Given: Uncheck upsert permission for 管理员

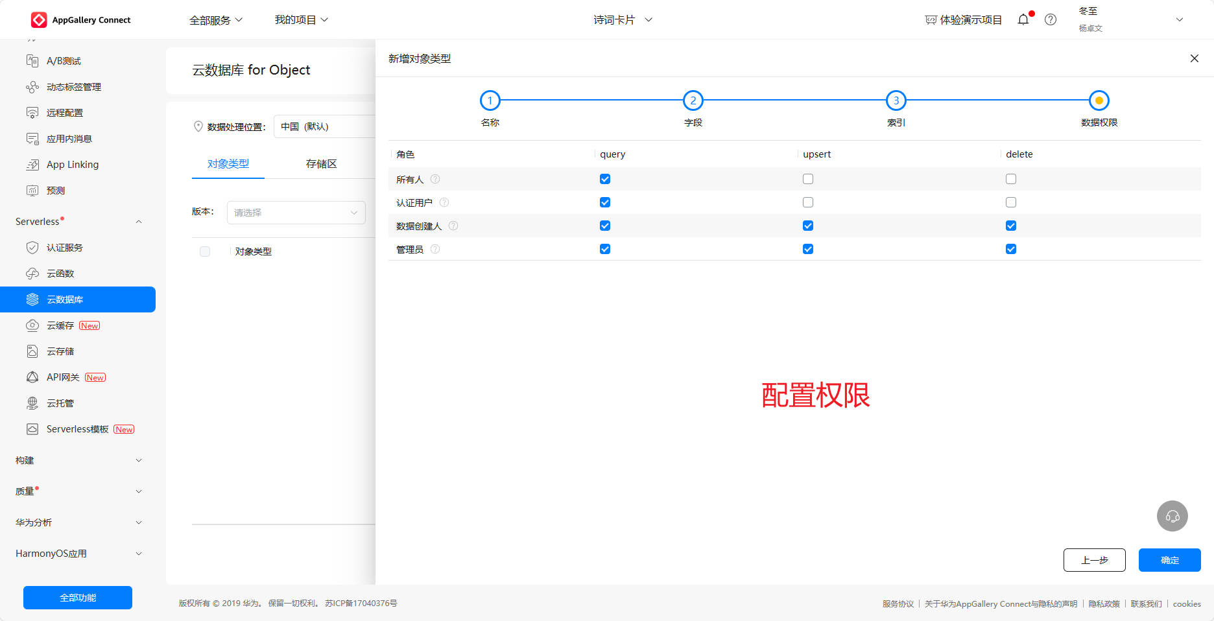Looking at the screenshot, I should (808, 249).
